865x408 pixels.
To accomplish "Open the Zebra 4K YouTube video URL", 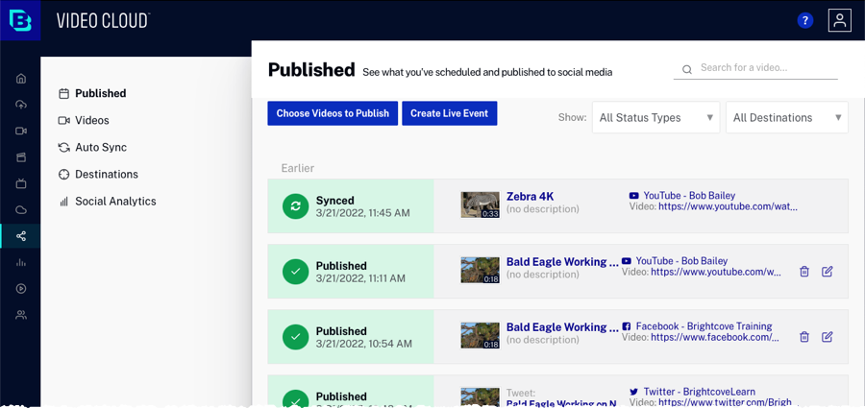I will pyautogui.click(x=729, y=207).
